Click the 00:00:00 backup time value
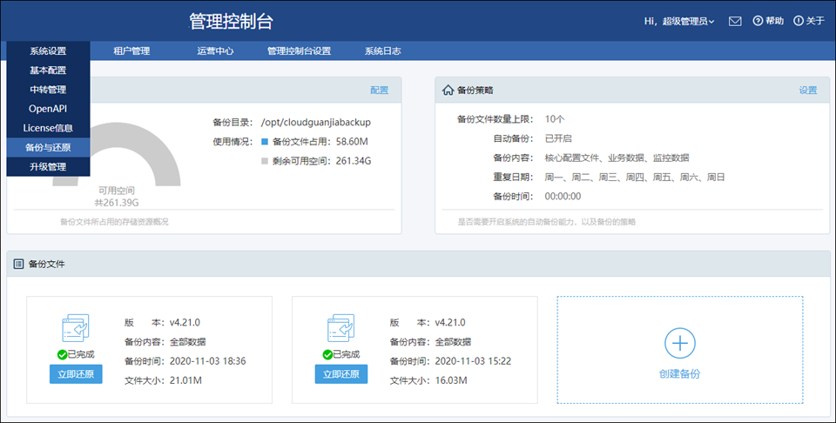The image size is (836, 423). [563, 197]
